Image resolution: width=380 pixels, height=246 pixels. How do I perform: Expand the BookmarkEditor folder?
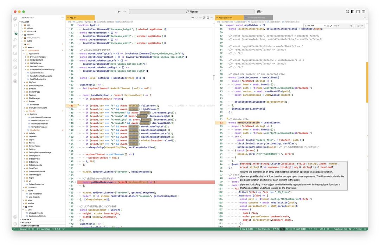(x=36, y=85)
